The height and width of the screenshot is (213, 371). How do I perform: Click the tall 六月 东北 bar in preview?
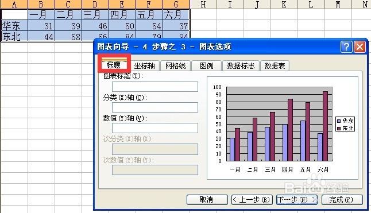coord(325,126)
